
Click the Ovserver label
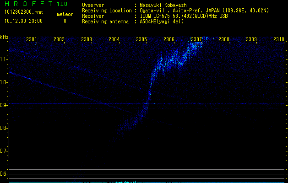[93, 5]
